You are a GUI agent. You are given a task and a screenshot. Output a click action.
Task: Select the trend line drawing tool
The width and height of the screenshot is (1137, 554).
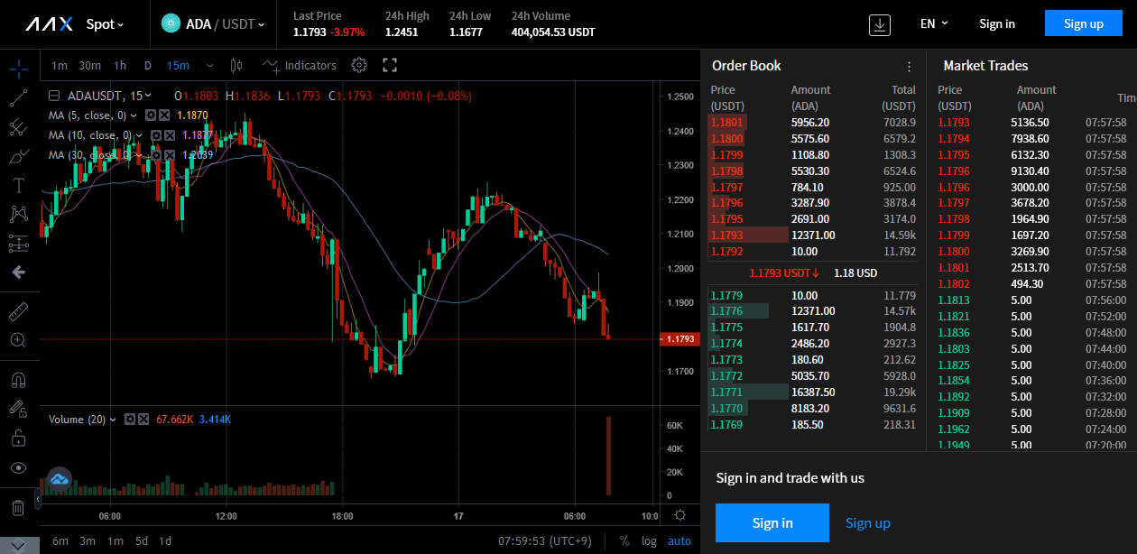pyautogui.click(x=18, y=98)
